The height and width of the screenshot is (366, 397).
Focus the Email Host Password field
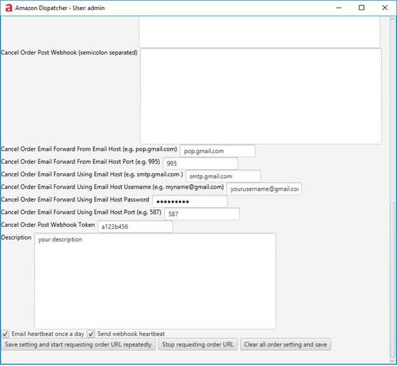click(x=190, y=201)
